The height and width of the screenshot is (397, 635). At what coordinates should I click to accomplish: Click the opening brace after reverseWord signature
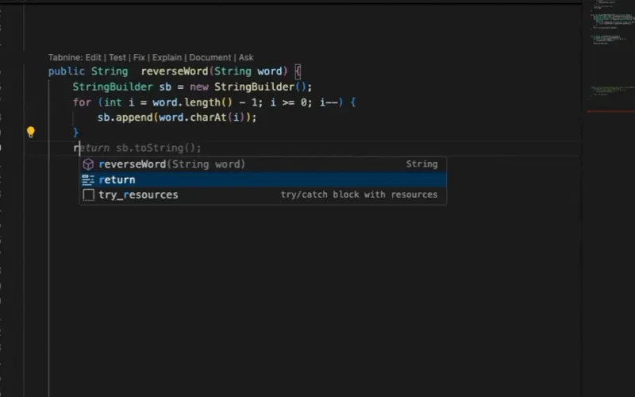pyautogui.click(x=298, y=71)
